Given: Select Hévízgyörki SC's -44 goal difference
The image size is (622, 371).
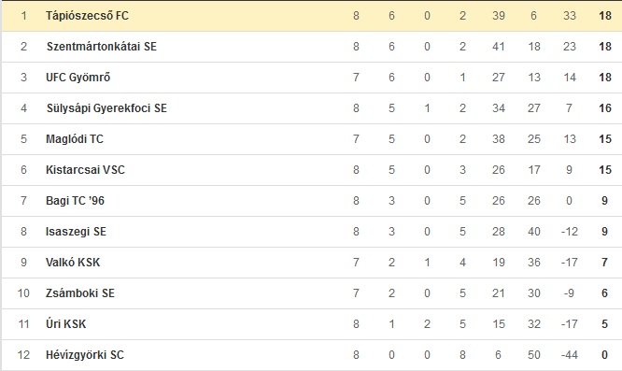Looking at the screenshot, I should point(570,355).
